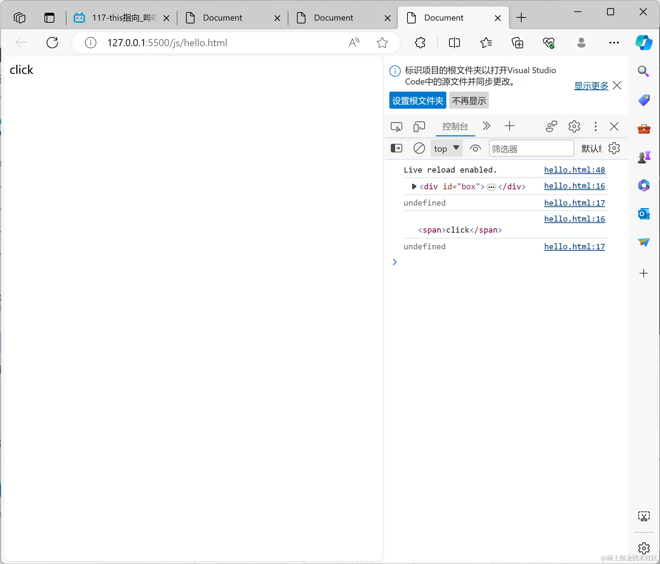The width and height of the screenshot is (660, 564).
Task: Open sidebar Outlook icon
Action: tap(644, 214)
